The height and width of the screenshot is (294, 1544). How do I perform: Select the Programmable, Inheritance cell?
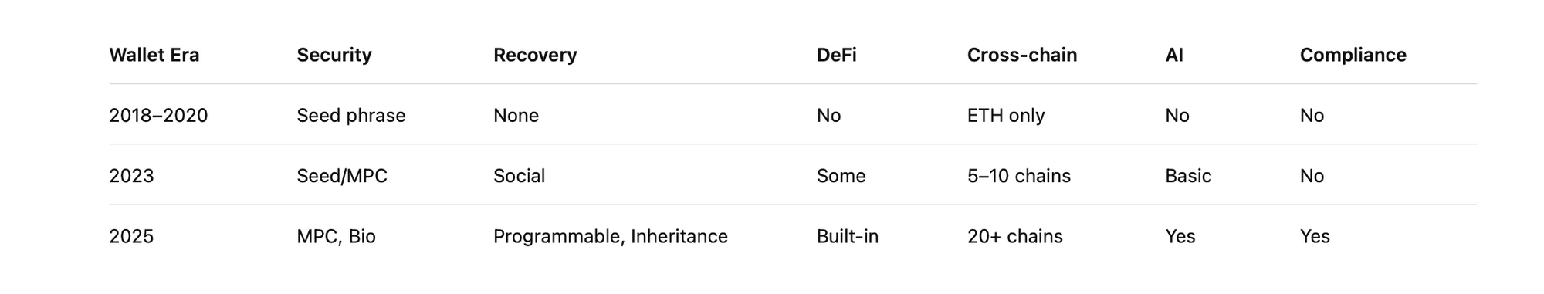pos(611,235)
